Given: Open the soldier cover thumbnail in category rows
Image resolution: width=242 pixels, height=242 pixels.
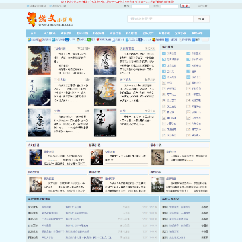Looking at the screenshot, I should [158, 184].
